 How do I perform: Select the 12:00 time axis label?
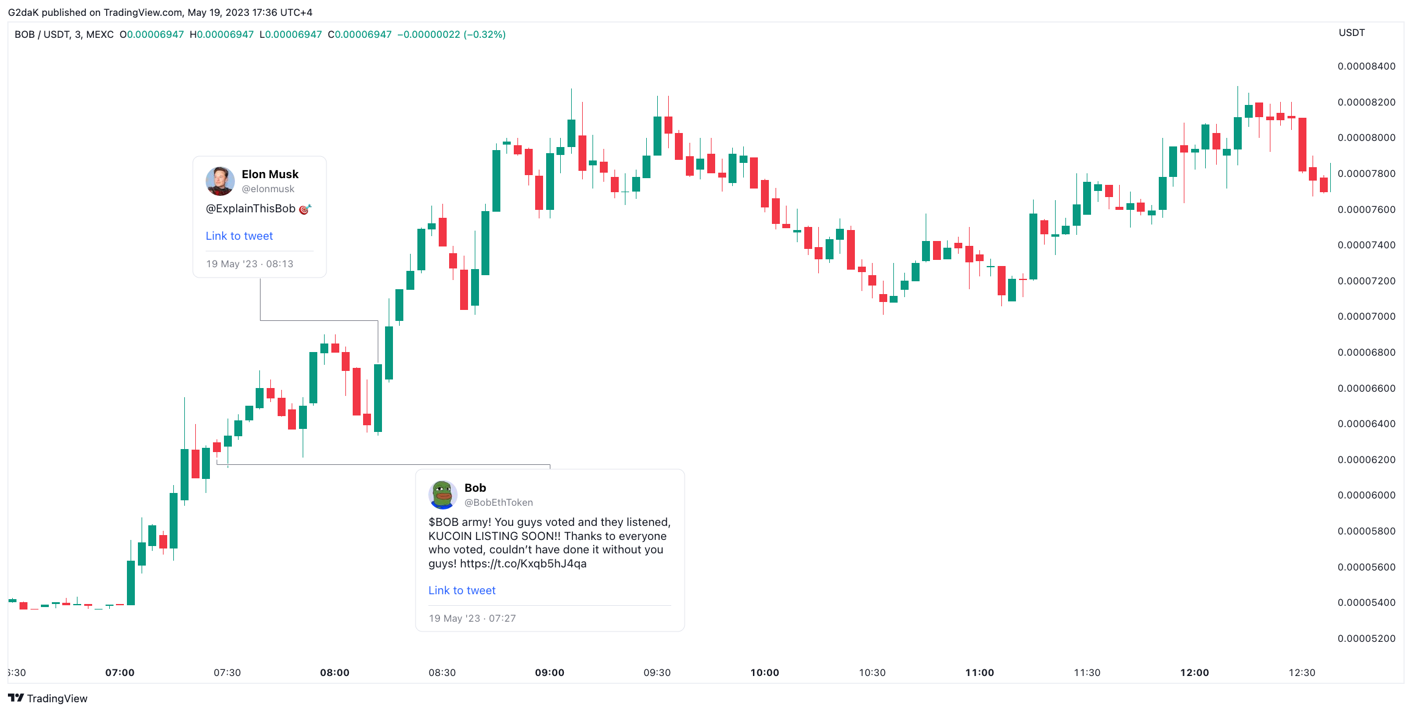(x=1194, y=672)
